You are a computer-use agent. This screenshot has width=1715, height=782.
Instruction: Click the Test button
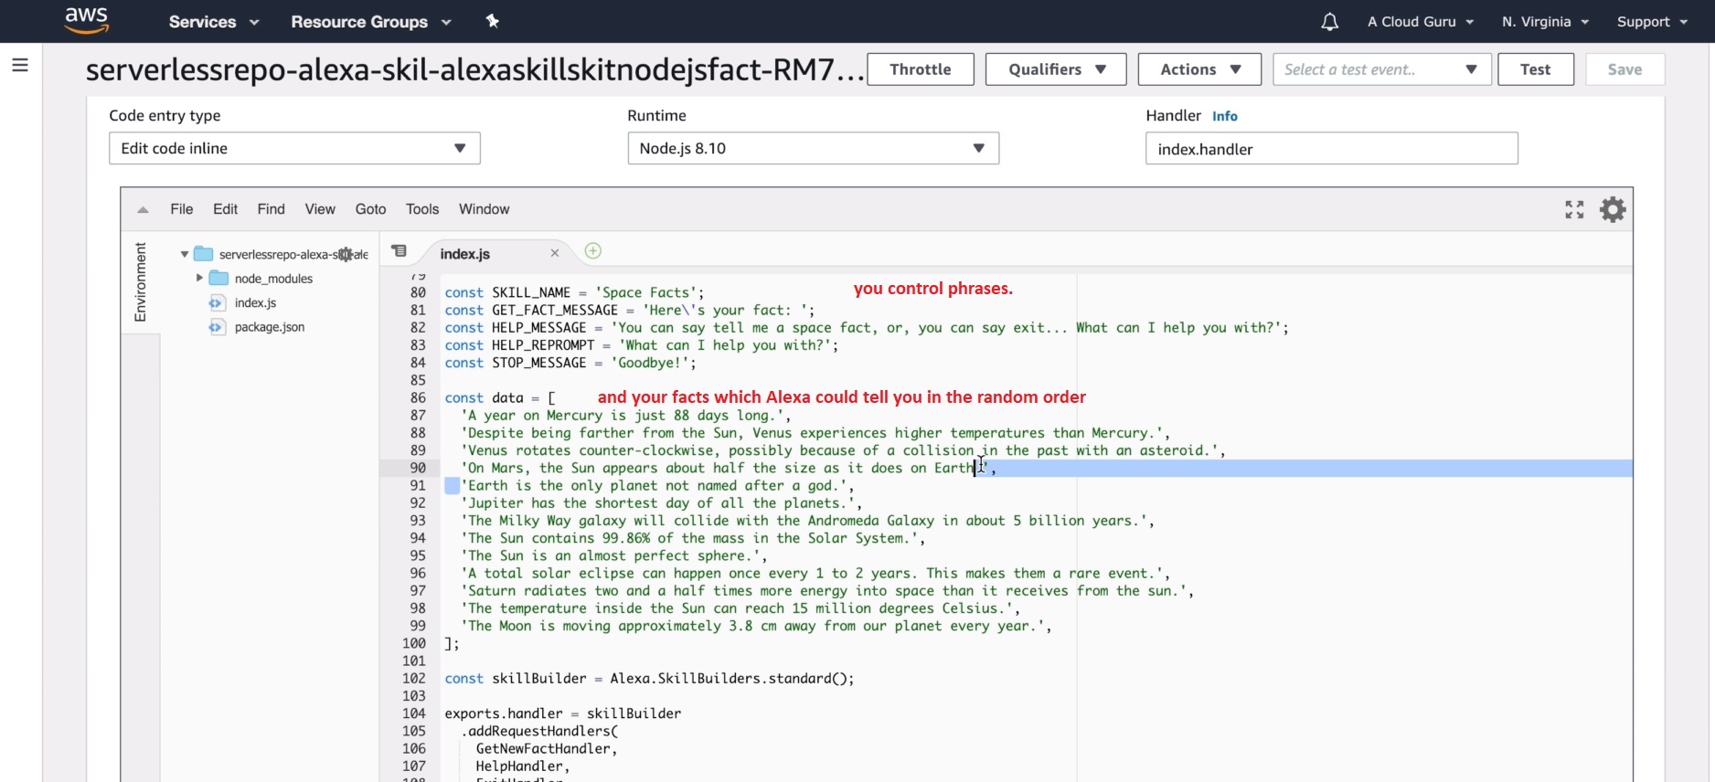[1535, 69]
